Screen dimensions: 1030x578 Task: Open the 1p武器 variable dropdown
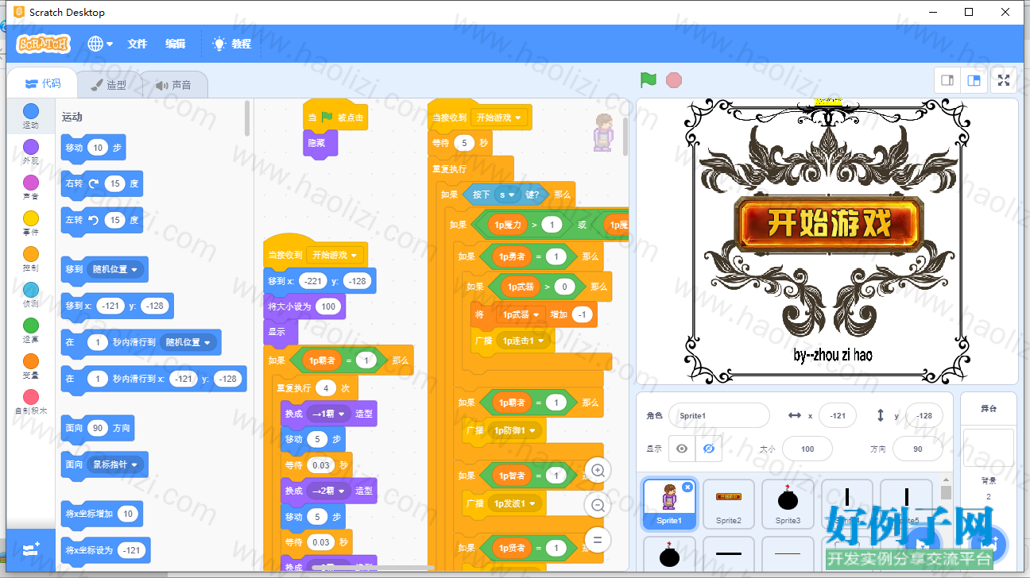[521, 314]
